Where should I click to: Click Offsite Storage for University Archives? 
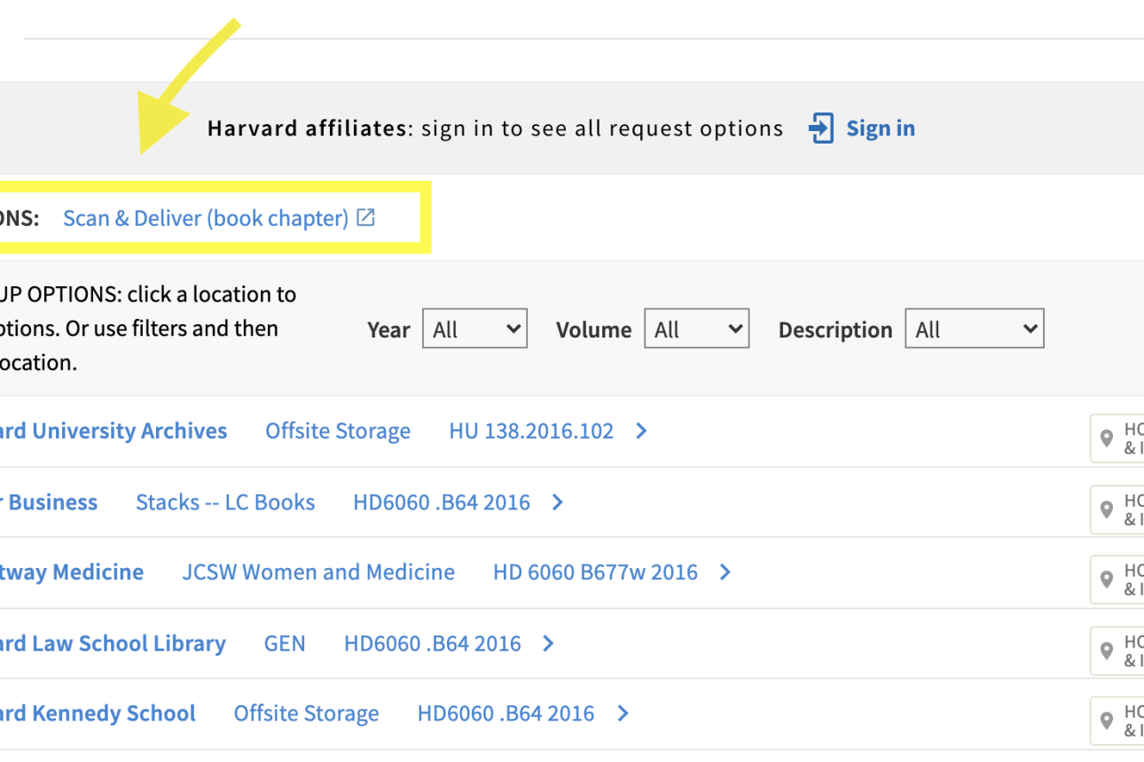tap(337, 432)
